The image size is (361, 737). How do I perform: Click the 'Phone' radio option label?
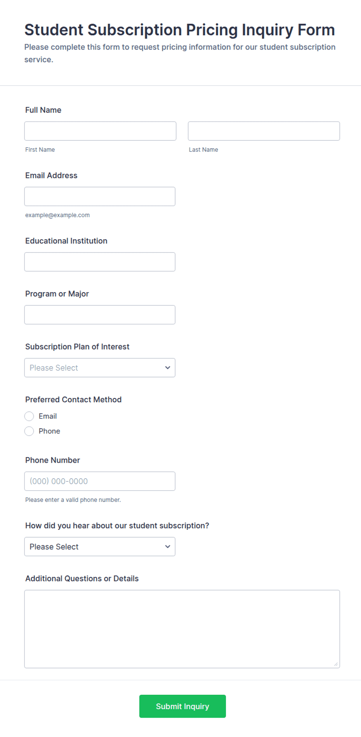click(49, 431)
